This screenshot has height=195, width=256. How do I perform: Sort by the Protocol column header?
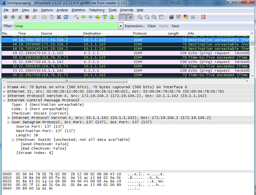point(150,33)
